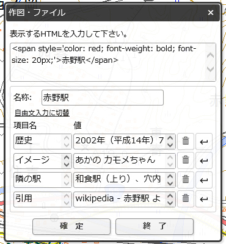Edit value field あかの カモメちゃん

pyautogui.click(x=125, y=160)
